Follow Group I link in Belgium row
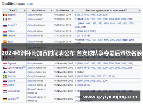143x104 pixels. pyautogui.click(x=31, y=15)
